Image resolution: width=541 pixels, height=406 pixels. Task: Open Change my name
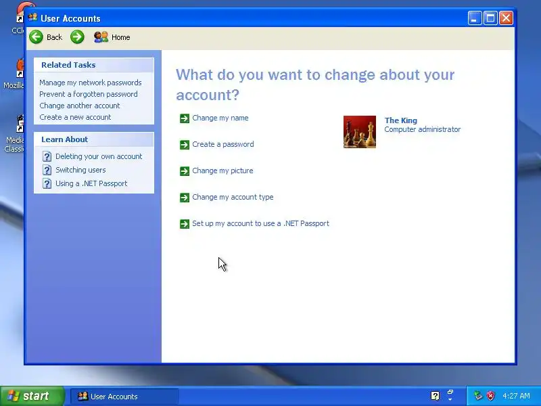pyautogui.click(x=220, y=118)
